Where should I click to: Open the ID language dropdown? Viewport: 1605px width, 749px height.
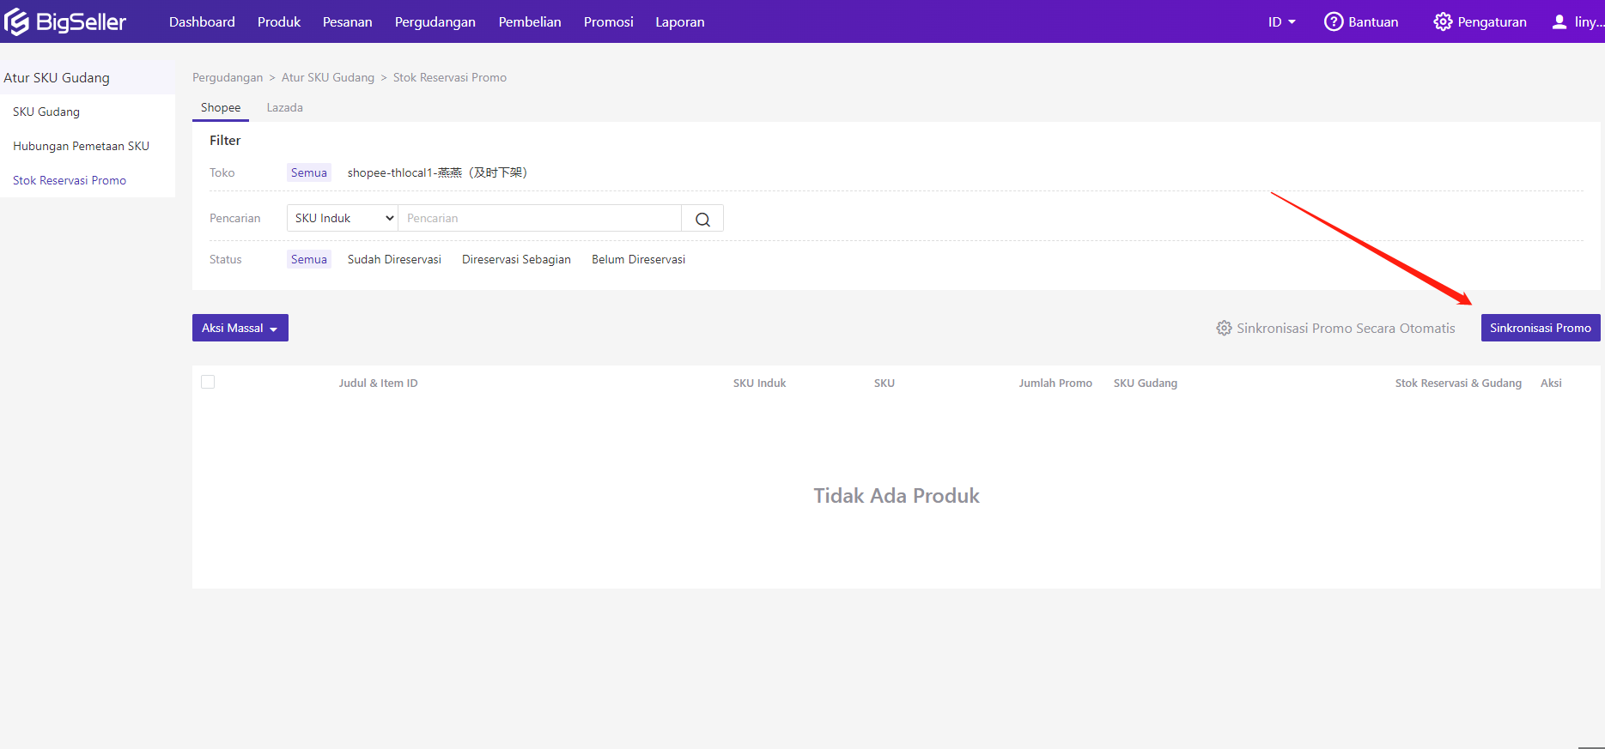point(1281,21)
